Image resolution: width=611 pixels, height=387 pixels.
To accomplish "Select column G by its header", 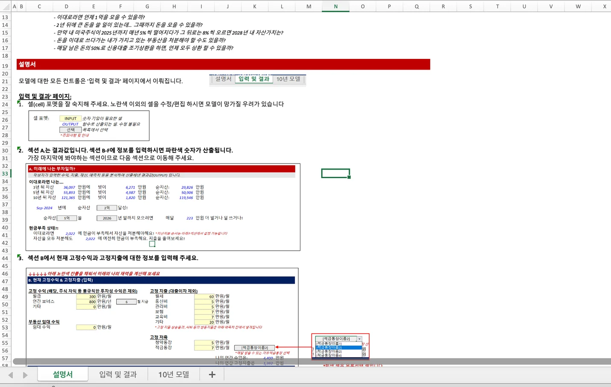I will pos(147,6).
